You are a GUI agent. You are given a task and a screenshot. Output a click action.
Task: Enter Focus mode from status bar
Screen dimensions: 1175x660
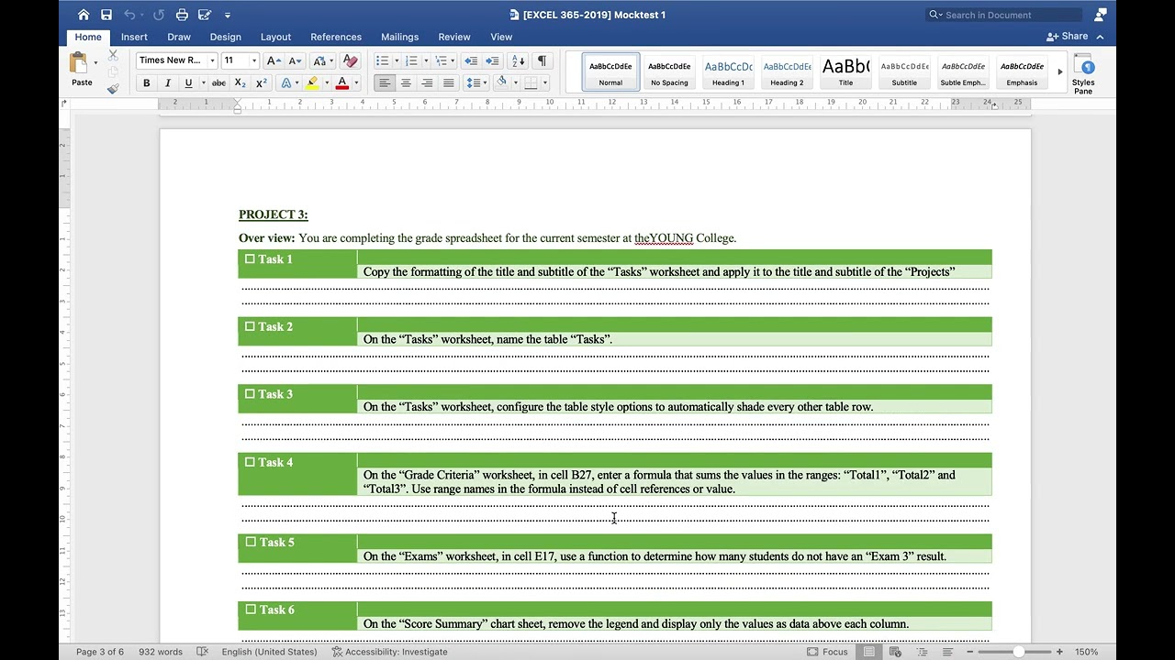(827, 652)
